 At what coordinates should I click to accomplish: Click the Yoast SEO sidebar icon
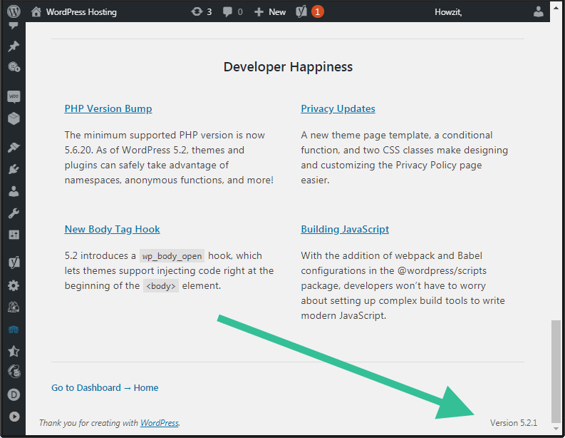point(14,263)
